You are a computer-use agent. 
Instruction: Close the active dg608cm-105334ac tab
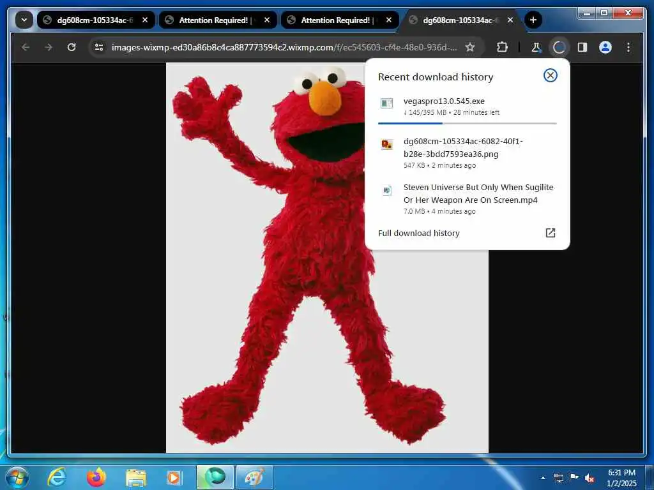tap(510, 20)
